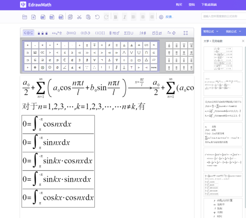Click the copy pages icon
This screenshot has width=246, height=218.
tap(70, 17)
